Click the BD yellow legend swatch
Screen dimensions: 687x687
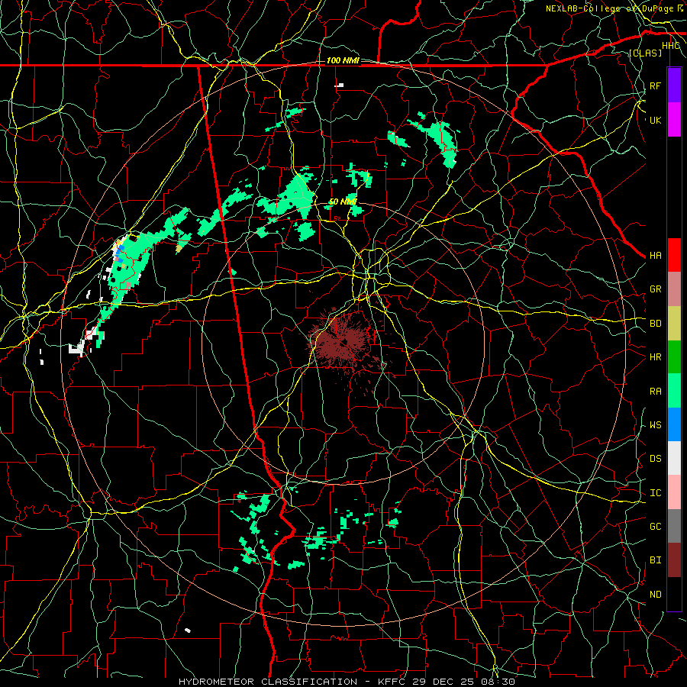coord(674,324)
